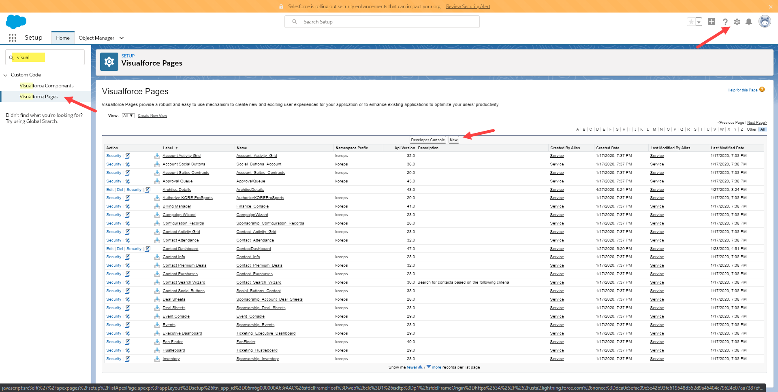Collapse the Custom Code tree section
The width and height of the screenshot is (778, 392).
(6, 75)
